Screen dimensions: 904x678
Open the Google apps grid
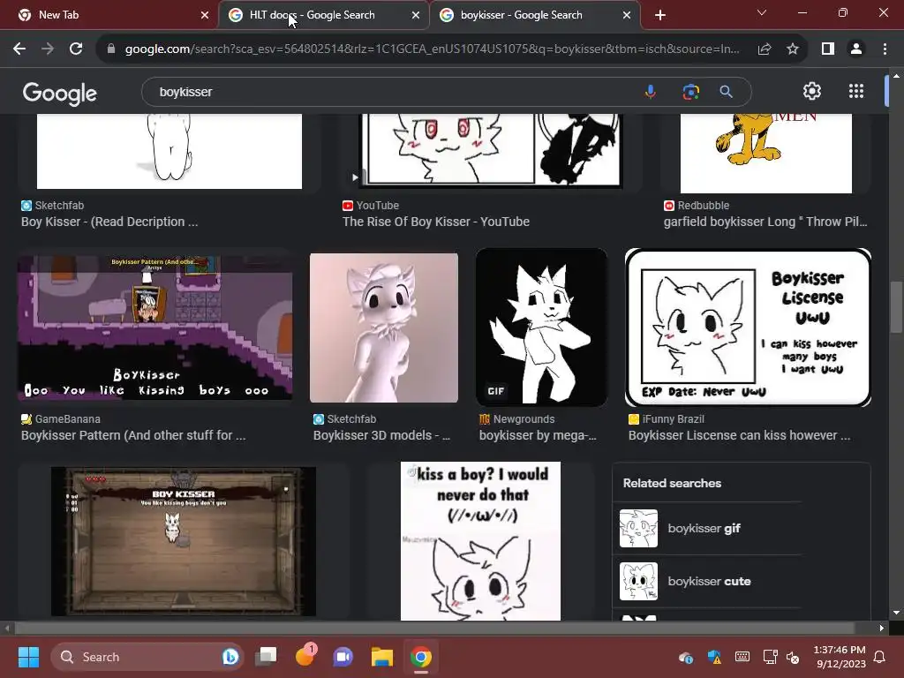(856, 91)
